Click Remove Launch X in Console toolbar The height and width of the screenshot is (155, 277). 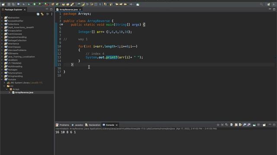pos(222,125)
